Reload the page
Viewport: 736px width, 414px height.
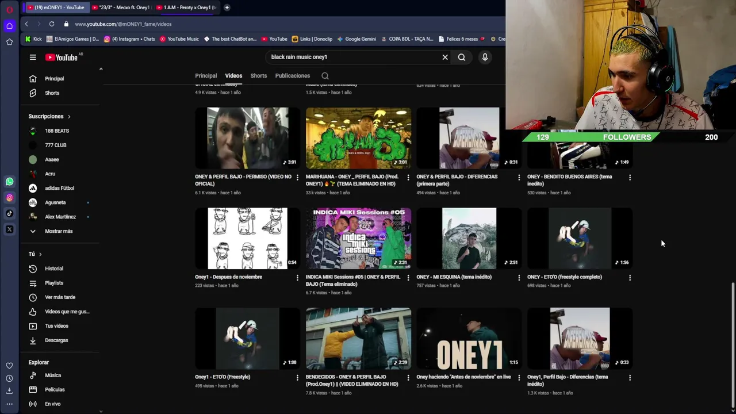52,24
